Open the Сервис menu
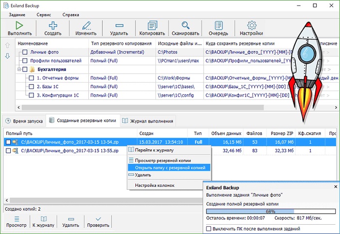Screen dimensions: 340x234 point(43,15)
